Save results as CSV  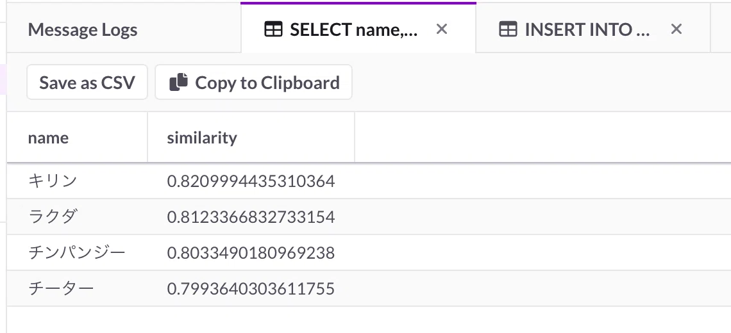point(87,83)
